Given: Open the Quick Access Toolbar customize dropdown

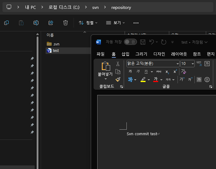Looking at the screenshot, I should 172,42.
